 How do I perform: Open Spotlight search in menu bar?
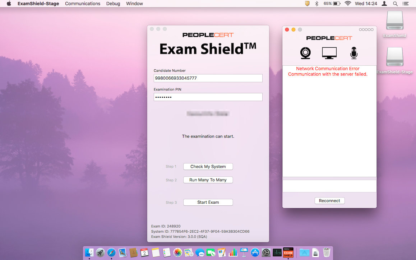tap(395, 4)
